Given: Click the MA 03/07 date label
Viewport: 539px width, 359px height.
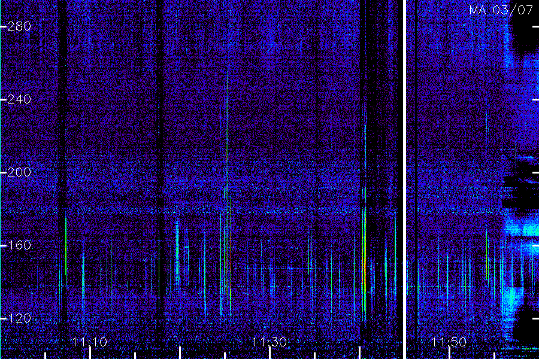Looking at the screenshot, I should click(x=501, y=10).
